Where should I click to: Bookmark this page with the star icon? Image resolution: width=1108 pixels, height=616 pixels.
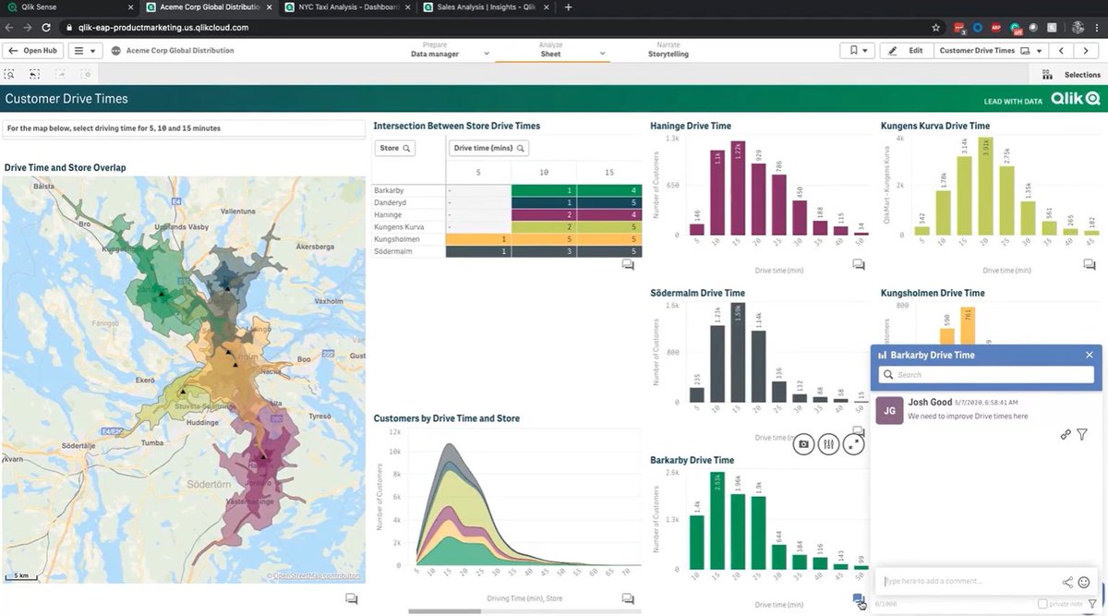pyautogui.click(x=936, y=28)
